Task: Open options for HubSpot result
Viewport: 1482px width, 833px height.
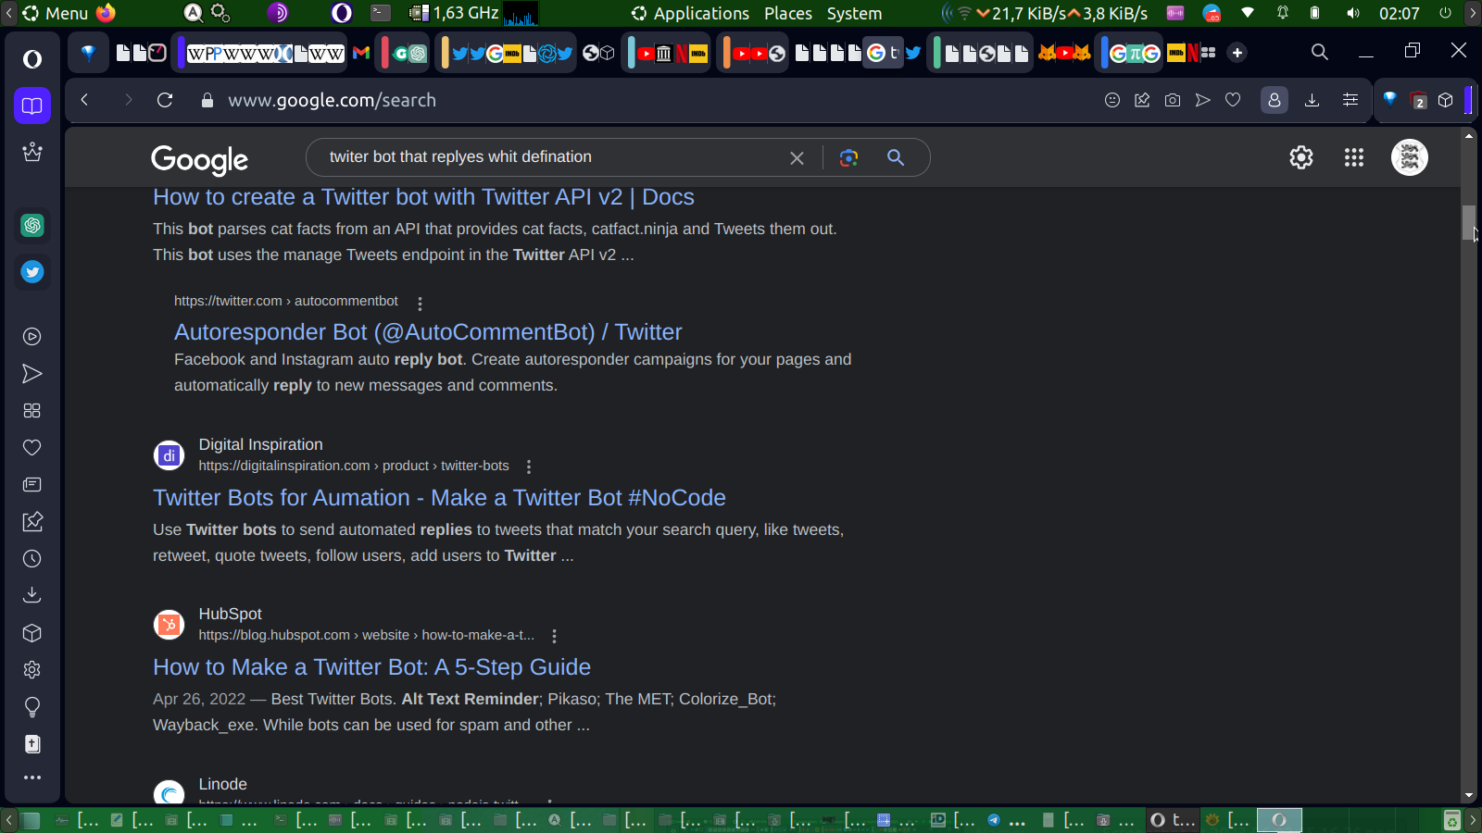Action: pyautogui.click(x=554, y=636)
